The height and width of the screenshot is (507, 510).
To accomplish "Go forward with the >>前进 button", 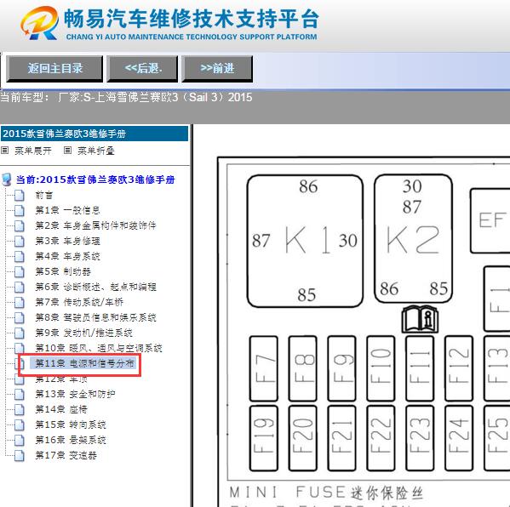I will click(217, 69).
